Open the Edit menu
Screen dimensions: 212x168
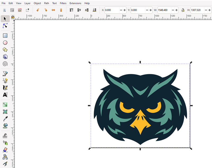pos(11,3)
